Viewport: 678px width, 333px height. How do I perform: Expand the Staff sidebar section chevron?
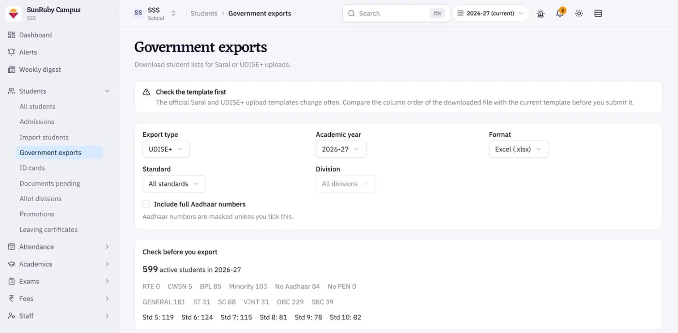[x=108, y=316]
